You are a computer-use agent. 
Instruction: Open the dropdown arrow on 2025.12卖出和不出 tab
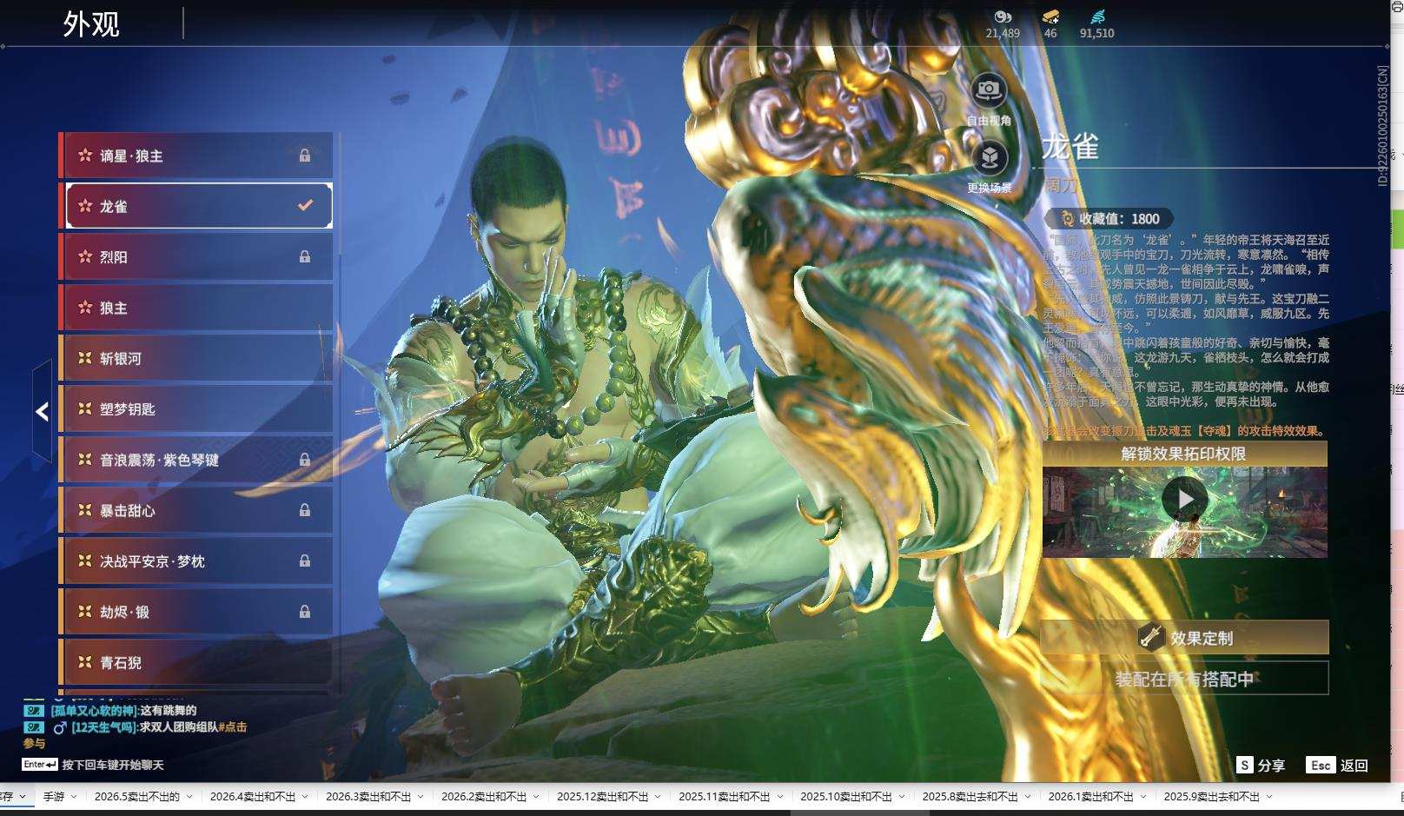click(x=659, y=797)
